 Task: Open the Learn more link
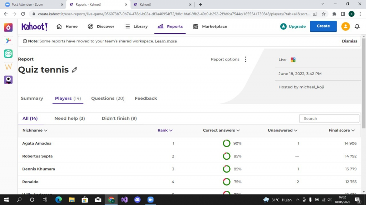point(166,41)
